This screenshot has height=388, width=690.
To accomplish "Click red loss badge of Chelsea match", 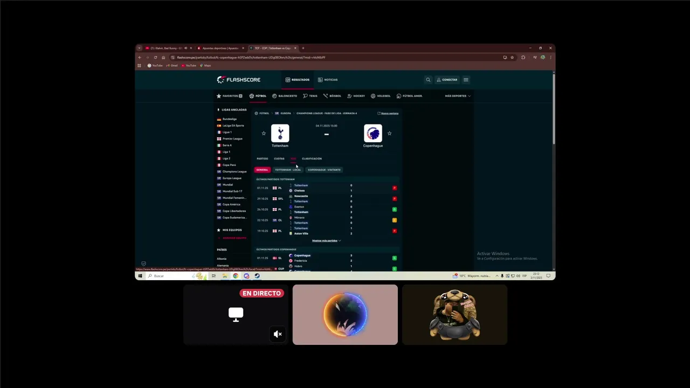I will click(x=395, y=188).
